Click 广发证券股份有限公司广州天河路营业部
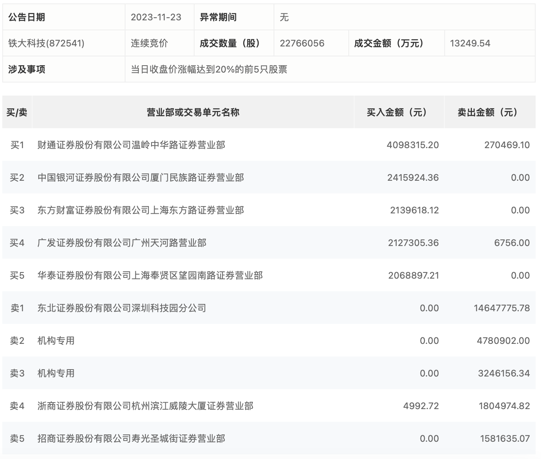This screenshot has height=459, width=541. click(x=122, y=243)
